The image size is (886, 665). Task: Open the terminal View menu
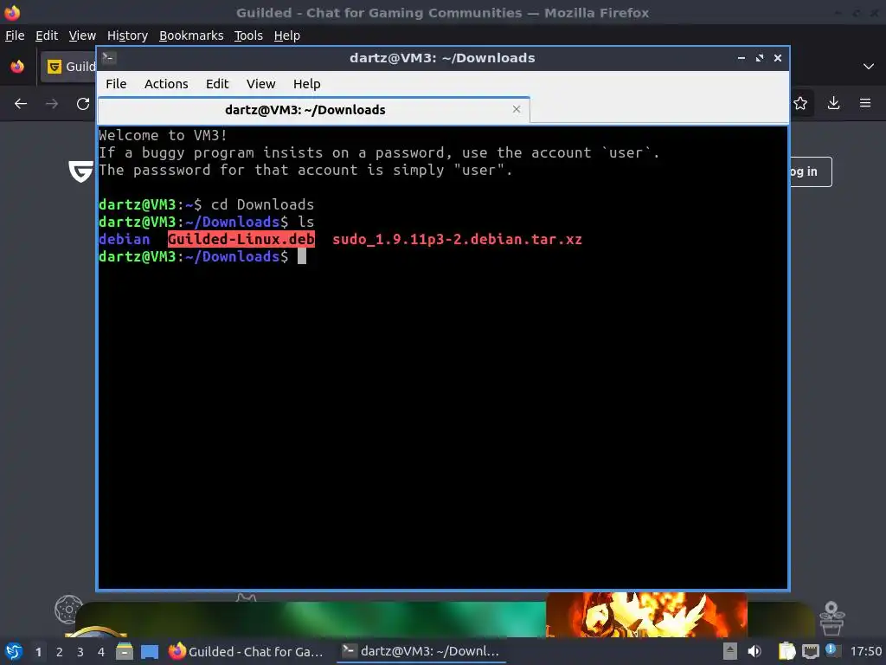pyautogui.click(x=260, y=84)
